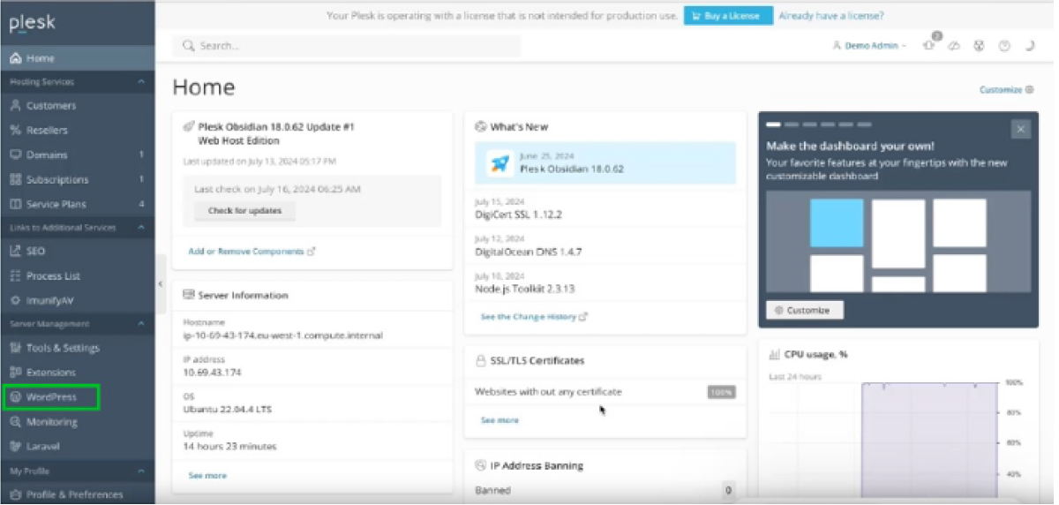Viewport: 1059px width, 505px height.
Task: Open DigiCert SSL 1.12.2 entry
Action: pyautogui.click(x=519, y=215)
